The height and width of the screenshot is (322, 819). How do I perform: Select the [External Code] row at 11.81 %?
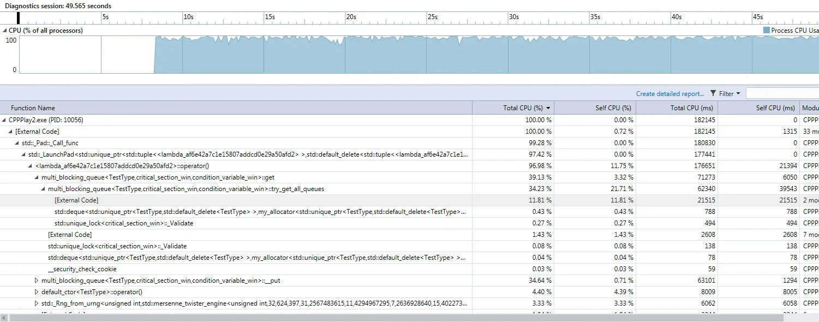[409, 200]
